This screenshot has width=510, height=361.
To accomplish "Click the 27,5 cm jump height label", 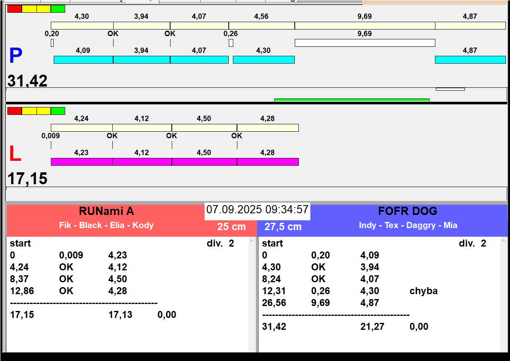I will coord(283,227).
